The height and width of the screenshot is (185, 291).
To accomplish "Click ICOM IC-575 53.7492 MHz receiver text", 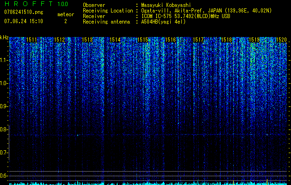I will (186, 16).
